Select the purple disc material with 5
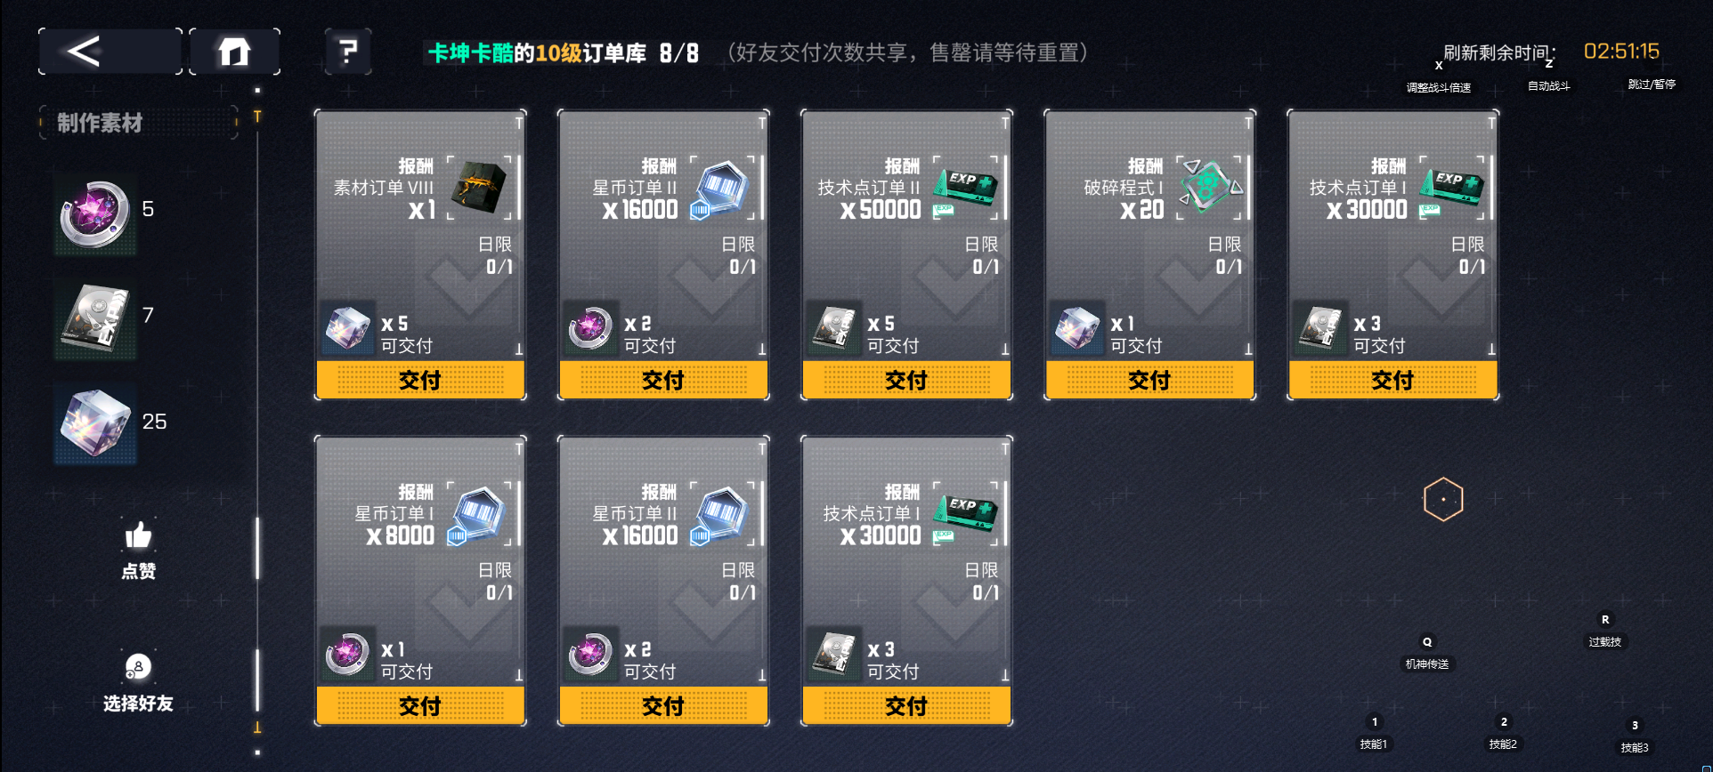 pos(95,213)
